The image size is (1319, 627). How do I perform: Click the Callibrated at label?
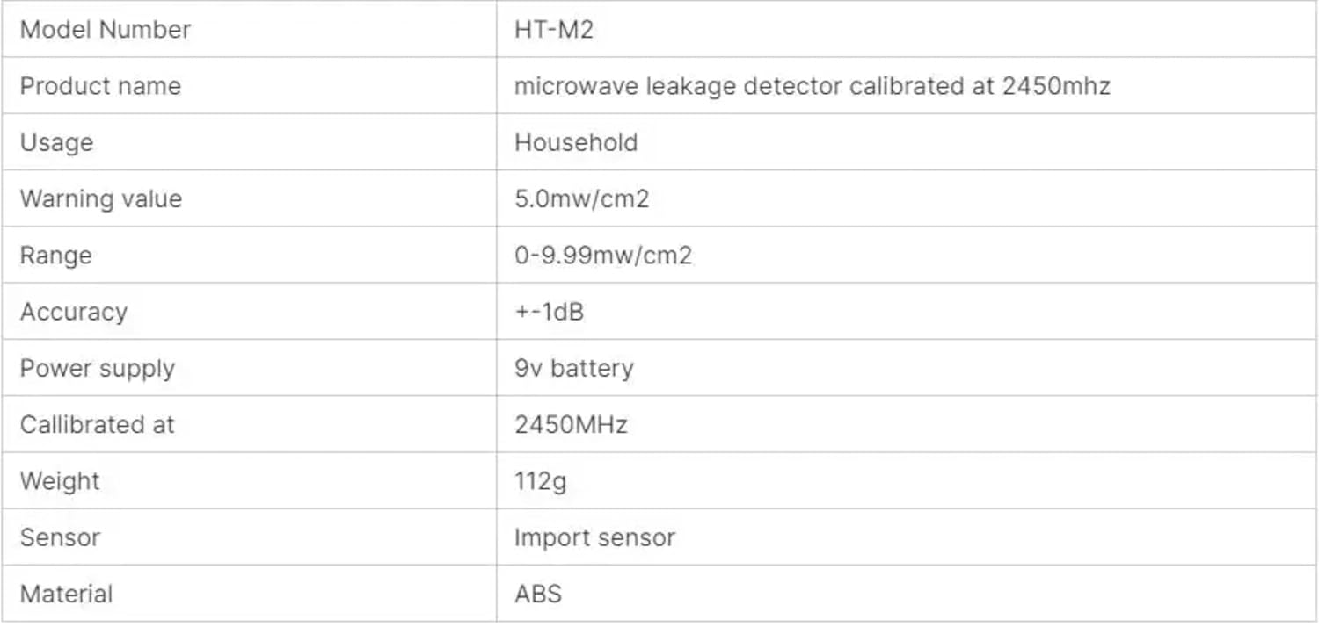pos(97,424)
